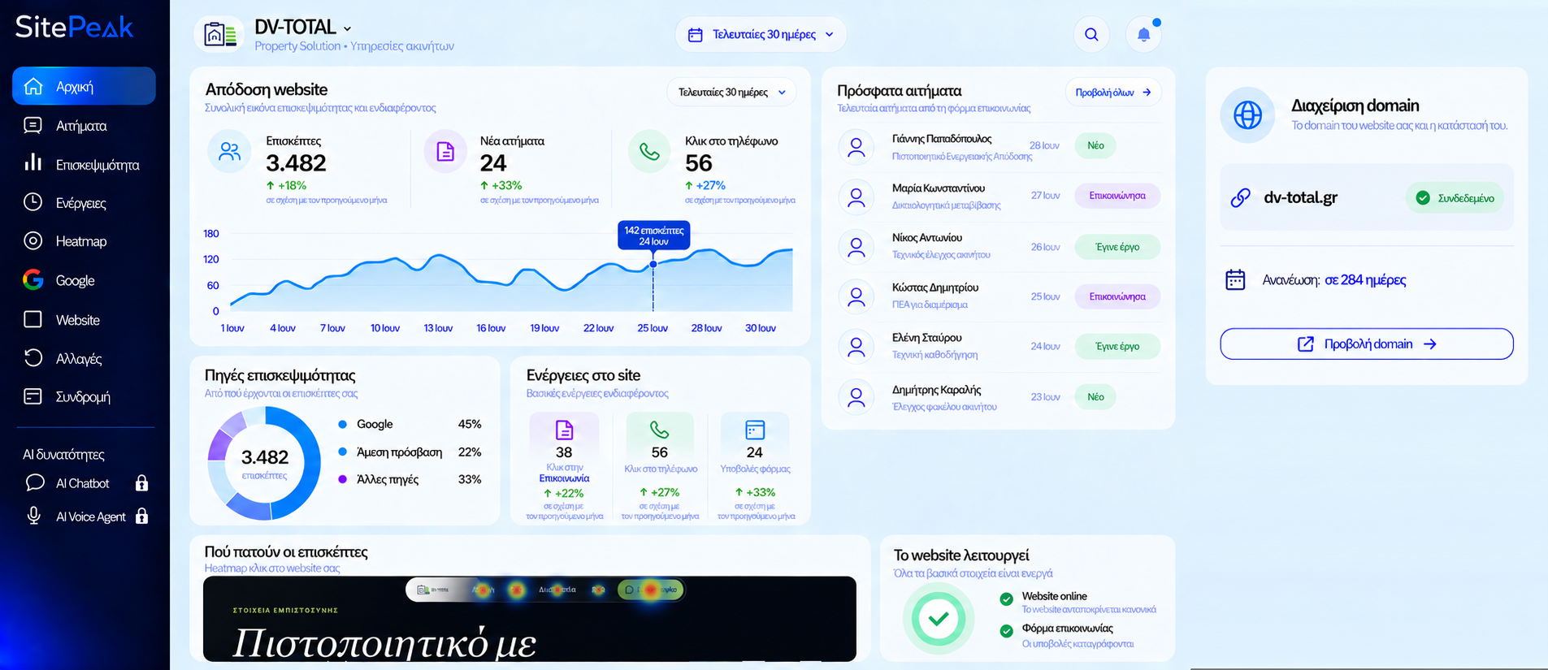The width and height of the screenshot is (1548, 670).
Task: Click the globe icon in Διαχείριση domain
Action: click(x=1247, y=115)
